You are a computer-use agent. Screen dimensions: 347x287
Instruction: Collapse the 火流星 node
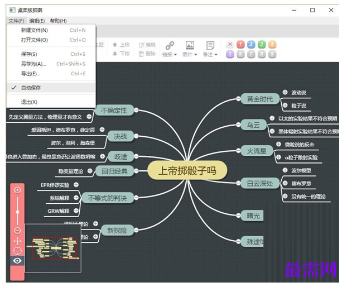point(238,151)
